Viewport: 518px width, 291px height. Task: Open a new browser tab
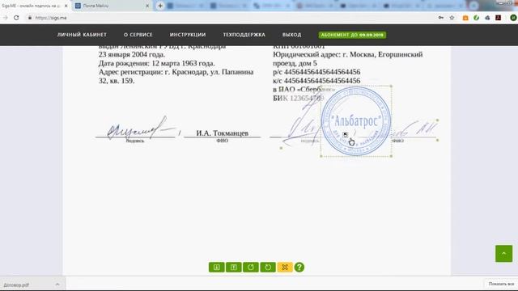160,6
